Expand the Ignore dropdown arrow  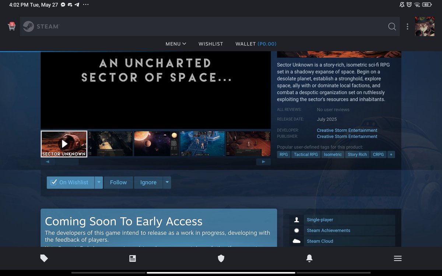click(x=167, y=183)
